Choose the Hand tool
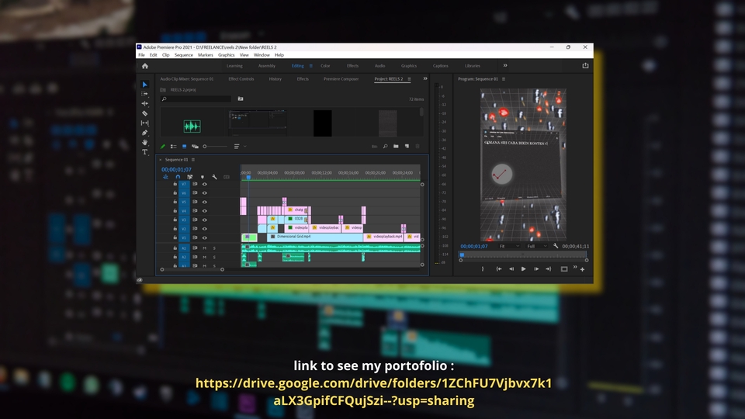 (x=145, y=143)
